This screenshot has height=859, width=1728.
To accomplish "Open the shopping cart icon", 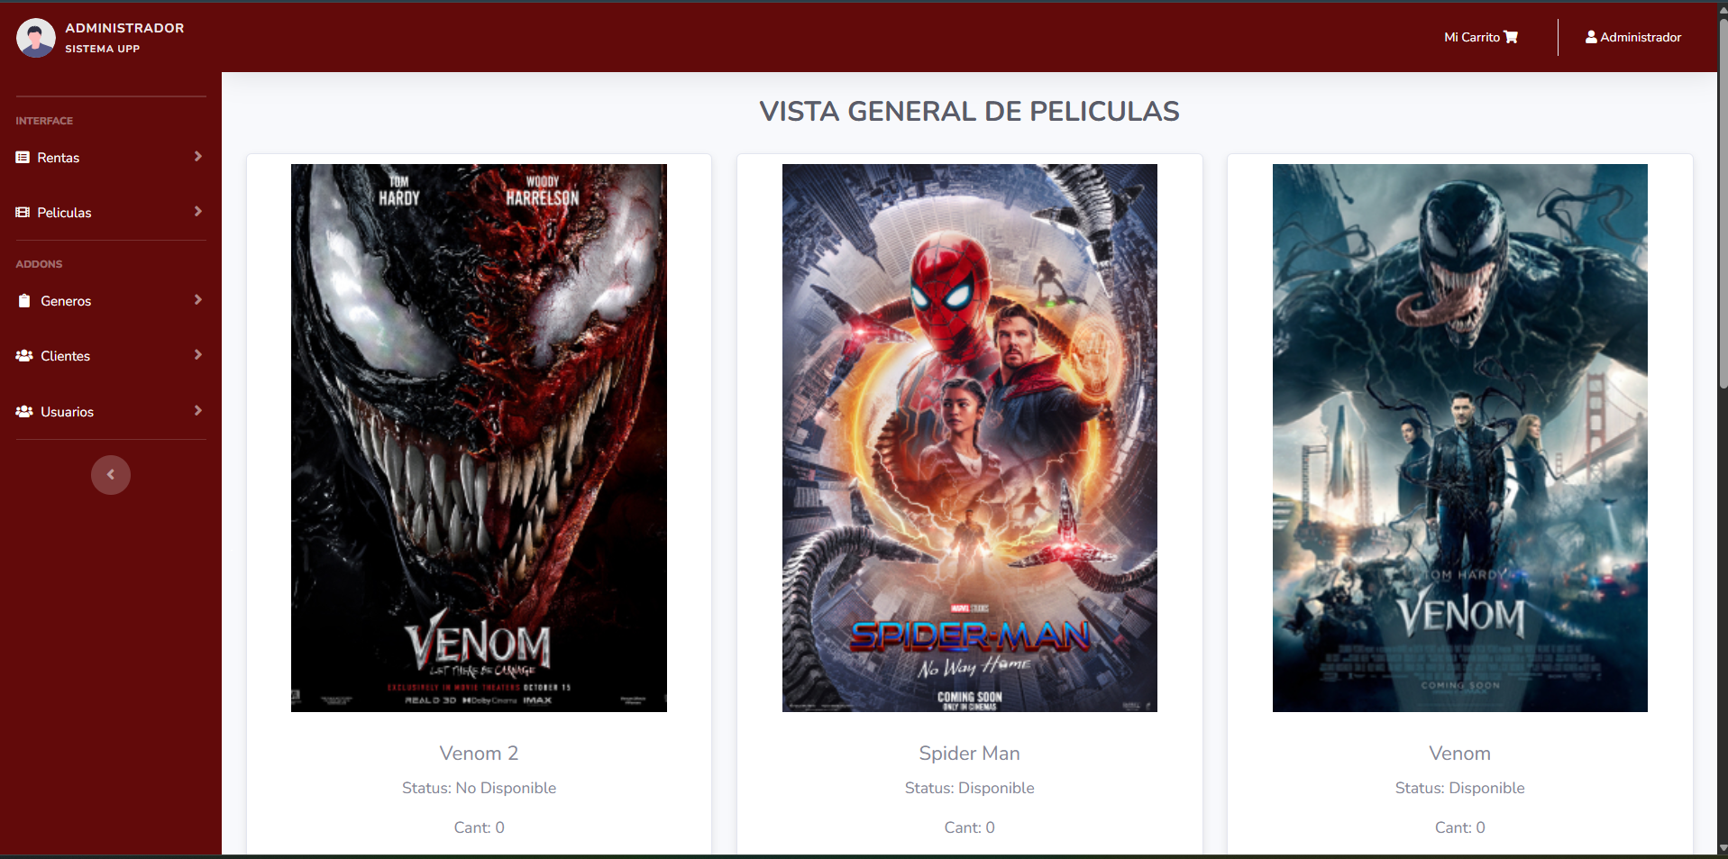I will pos(1511,37).
